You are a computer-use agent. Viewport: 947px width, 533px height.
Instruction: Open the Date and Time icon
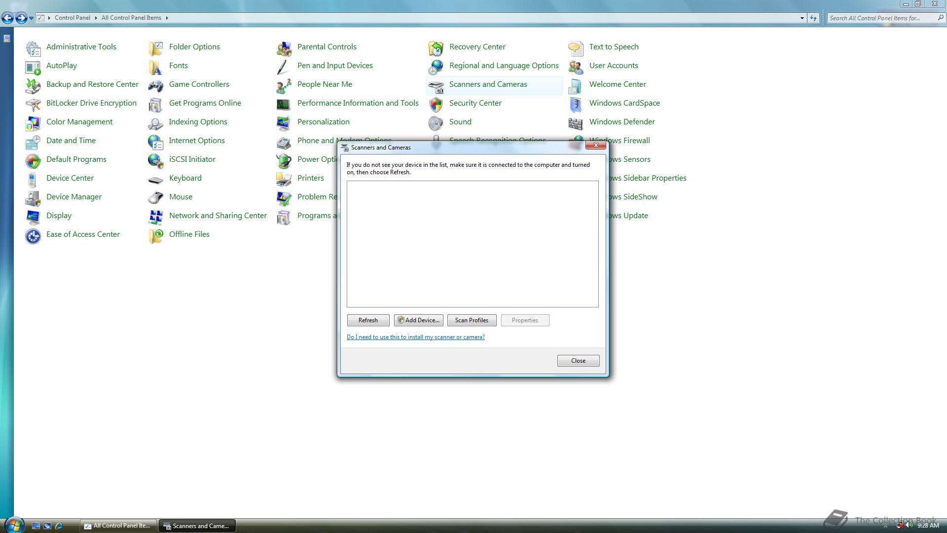(x=33, y=142)
